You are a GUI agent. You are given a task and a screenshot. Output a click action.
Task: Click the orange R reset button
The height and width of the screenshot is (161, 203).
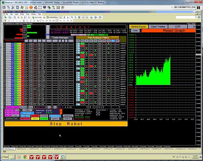(61, 111)
